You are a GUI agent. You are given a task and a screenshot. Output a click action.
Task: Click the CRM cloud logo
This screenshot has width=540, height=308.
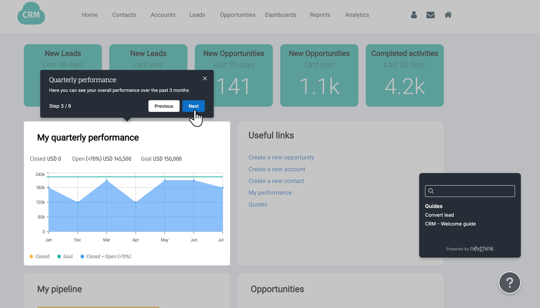point(31,14)
